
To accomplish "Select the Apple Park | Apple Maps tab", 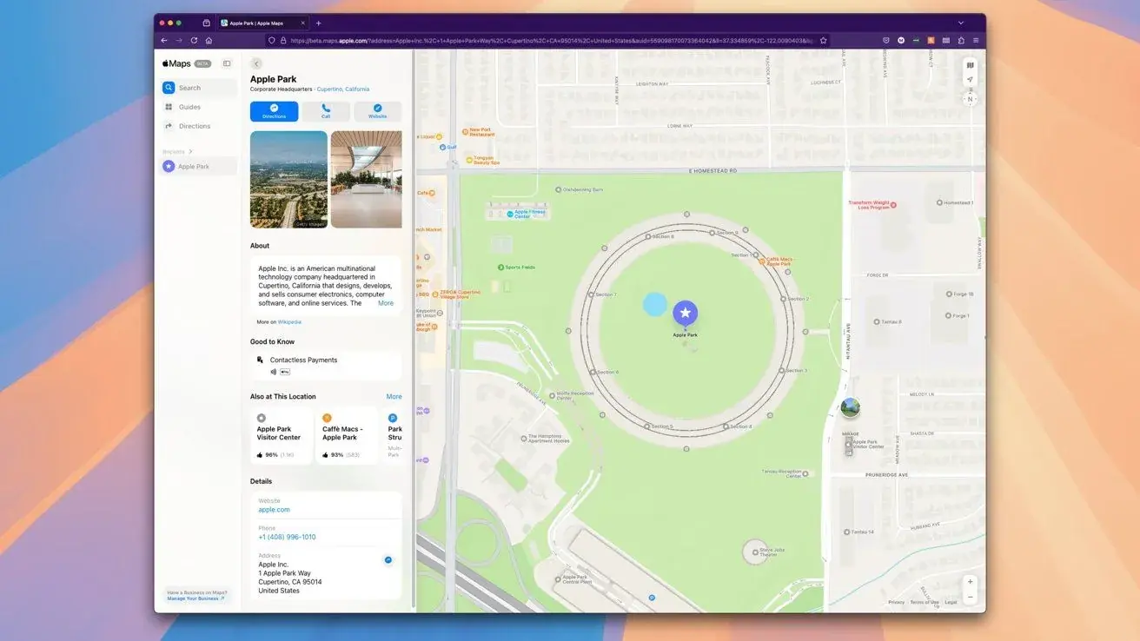I will point(261,23).
